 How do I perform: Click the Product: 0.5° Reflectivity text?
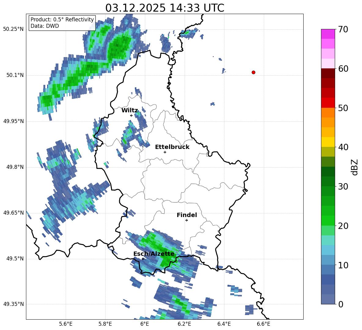point(62,20)
